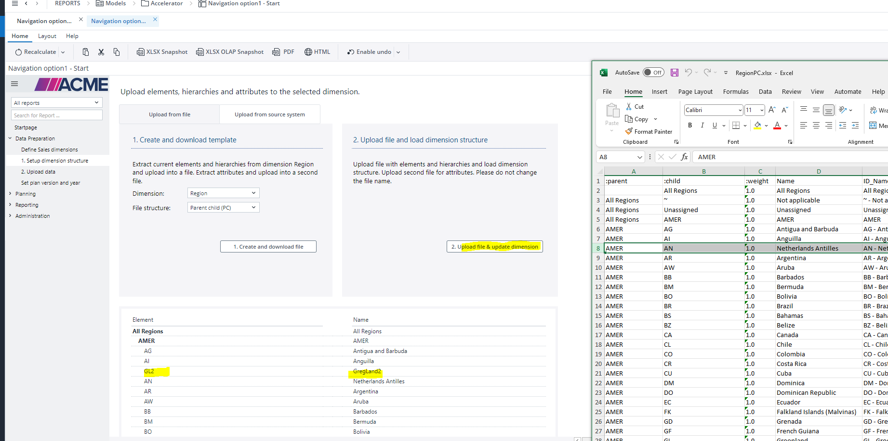The width and height of the screenshot is (888, 441).
Task: Click Create and download file button
Action: (x=268, y=247)
